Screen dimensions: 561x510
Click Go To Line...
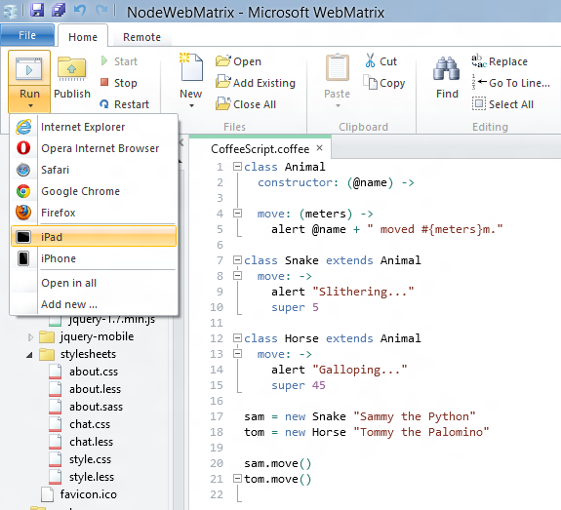pyautogui.click(x=511, y=83)
